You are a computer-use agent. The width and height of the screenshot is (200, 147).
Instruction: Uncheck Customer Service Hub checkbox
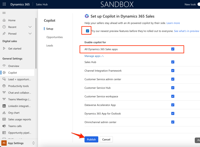pyautogui.click(x=173, y=88)
